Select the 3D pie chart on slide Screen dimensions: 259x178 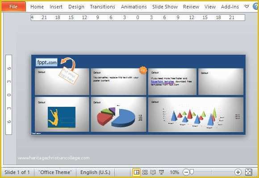pyautogui.click(x=116, y=117)
